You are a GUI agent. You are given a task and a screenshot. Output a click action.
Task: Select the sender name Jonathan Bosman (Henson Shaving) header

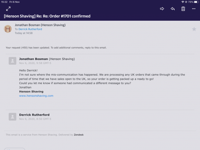pyautogui.click(x=40, y=25)
